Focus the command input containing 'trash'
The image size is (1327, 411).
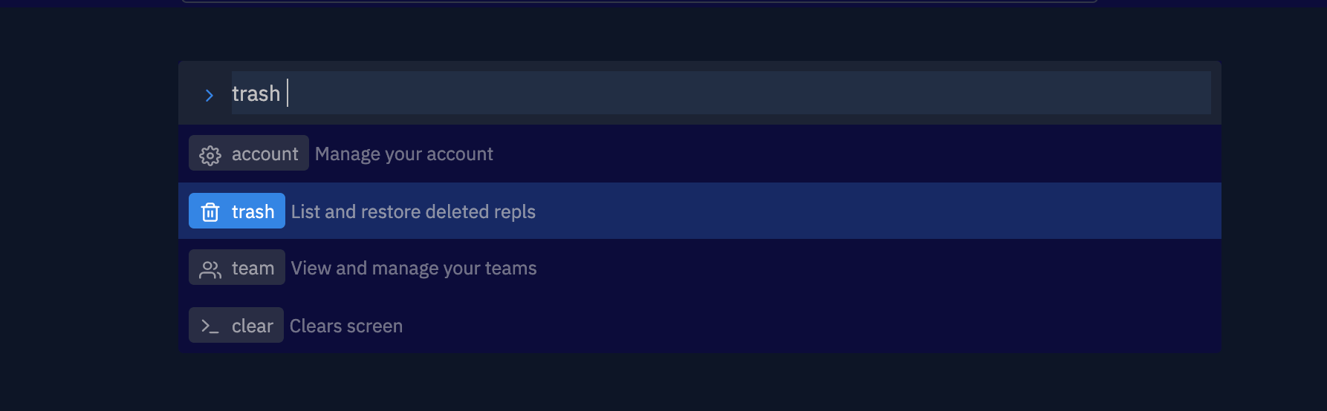click(721, 93)
